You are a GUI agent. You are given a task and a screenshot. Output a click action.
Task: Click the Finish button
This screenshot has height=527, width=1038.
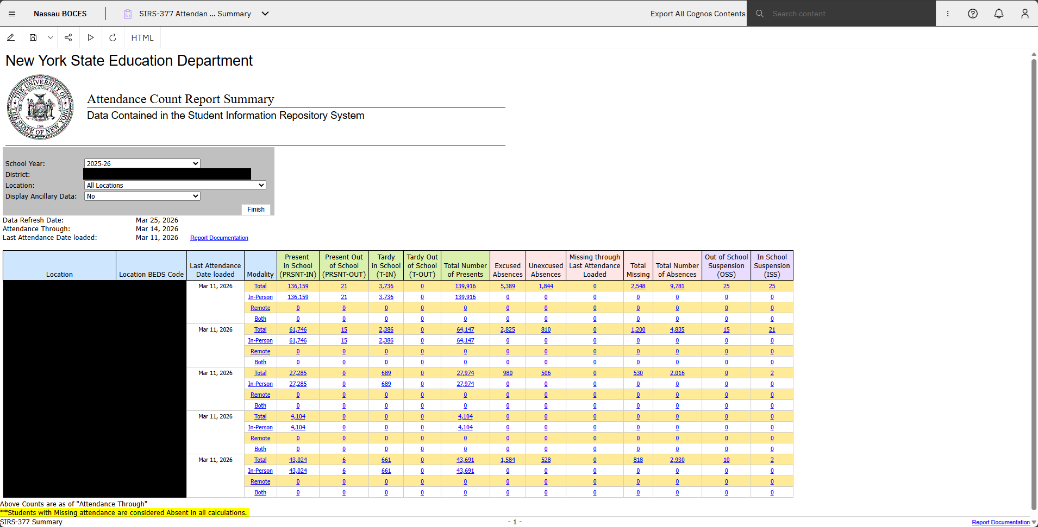(256, 209)
